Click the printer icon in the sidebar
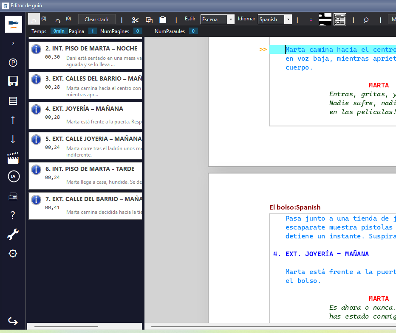 coord(13,196)
